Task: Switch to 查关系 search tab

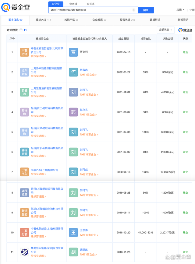Action: pyautogui.click(x=91, y=4)
